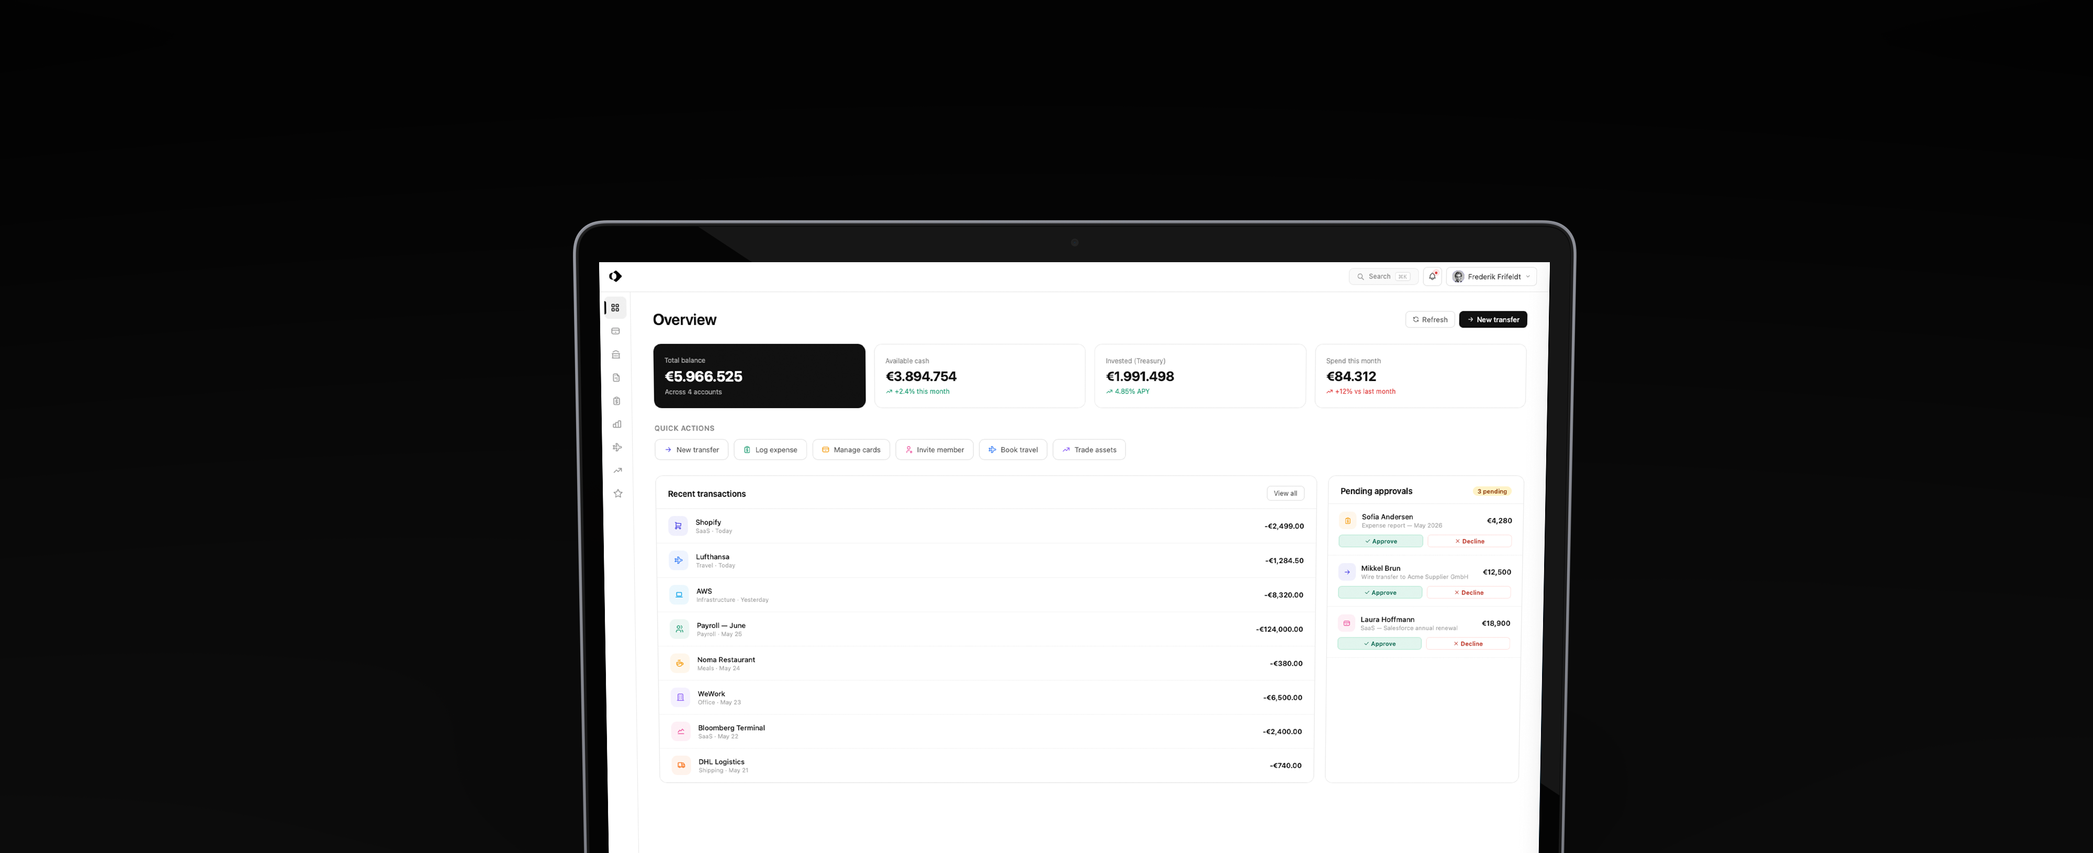Open the Available cash card
The height and width of the screenshot is (853, 2093).
pos(979,375)
